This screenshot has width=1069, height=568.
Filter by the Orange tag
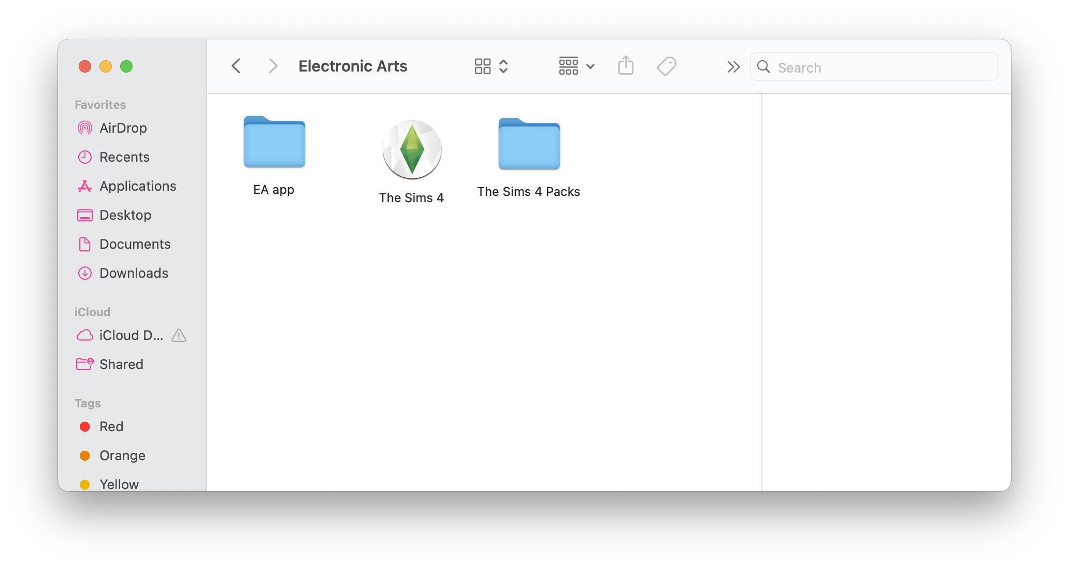pos(122,456)
